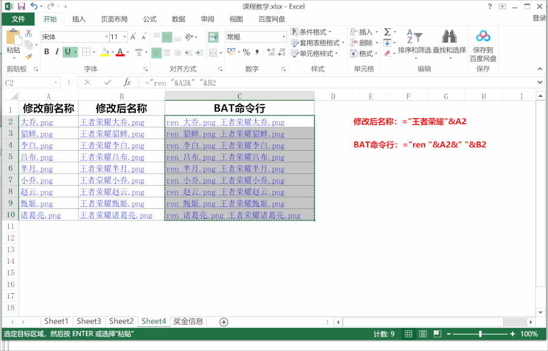Click the AutoSum sigma icon
The image size is (548, 351).
click(x=388, y=32)
